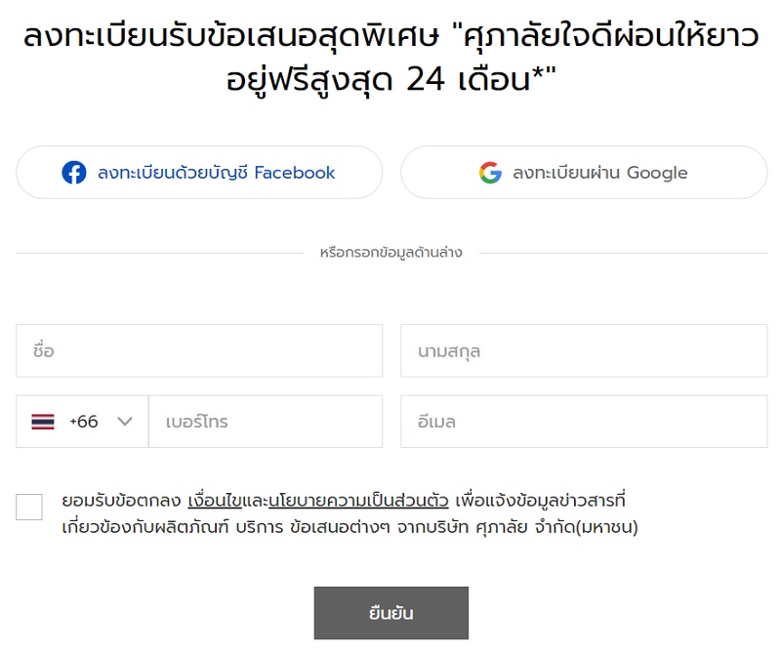Click the multicolored Google G logo
781x652 pixels.
coord(490,173)
